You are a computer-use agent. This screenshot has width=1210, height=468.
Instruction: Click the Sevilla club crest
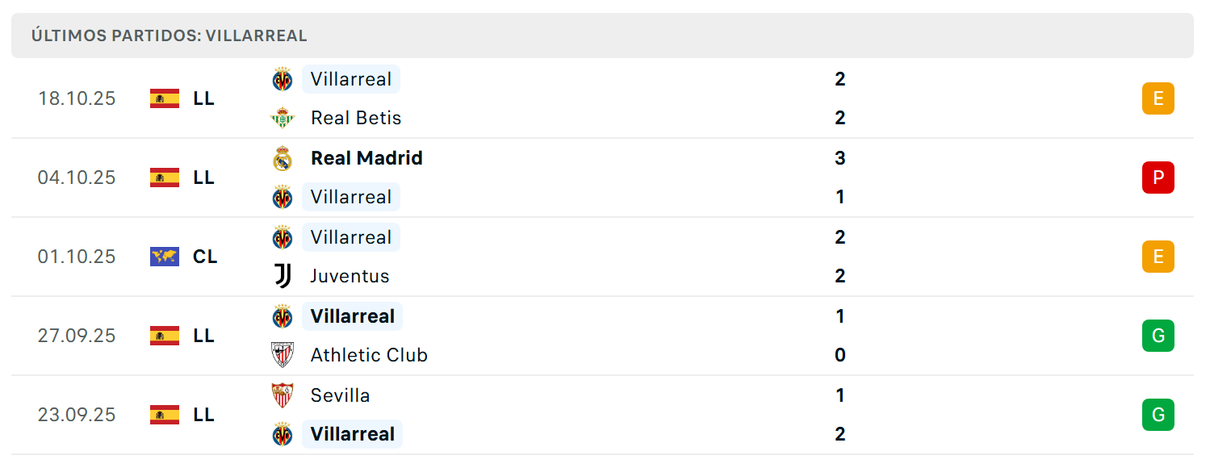[283, 395]
